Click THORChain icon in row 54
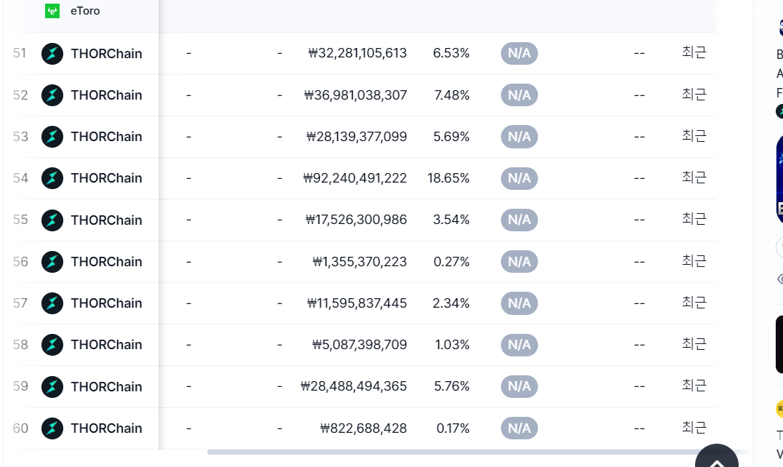Viewport: 783px width, 467px height. [52, 178]
